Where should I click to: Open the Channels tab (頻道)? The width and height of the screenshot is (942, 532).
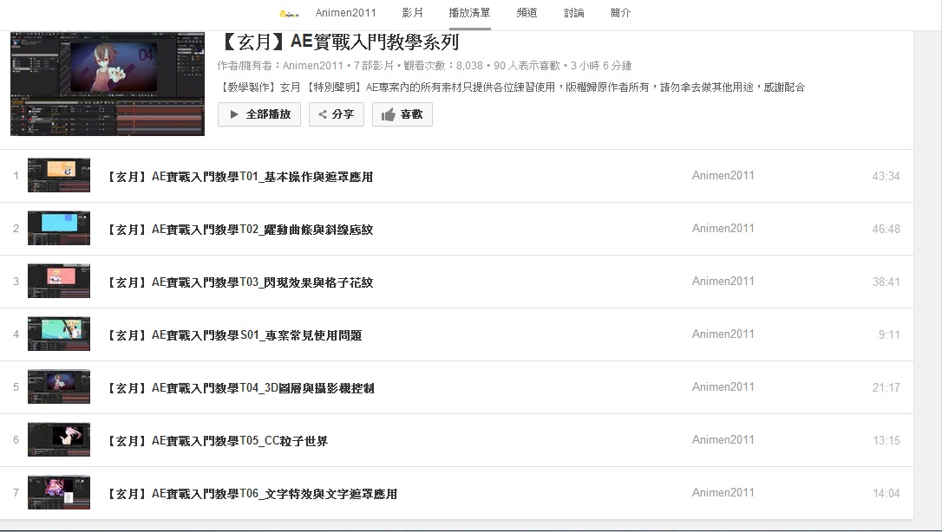527,13
